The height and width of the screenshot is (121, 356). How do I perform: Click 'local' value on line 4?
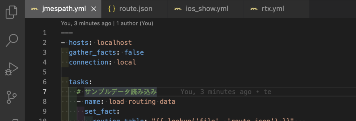pos(126,62)
